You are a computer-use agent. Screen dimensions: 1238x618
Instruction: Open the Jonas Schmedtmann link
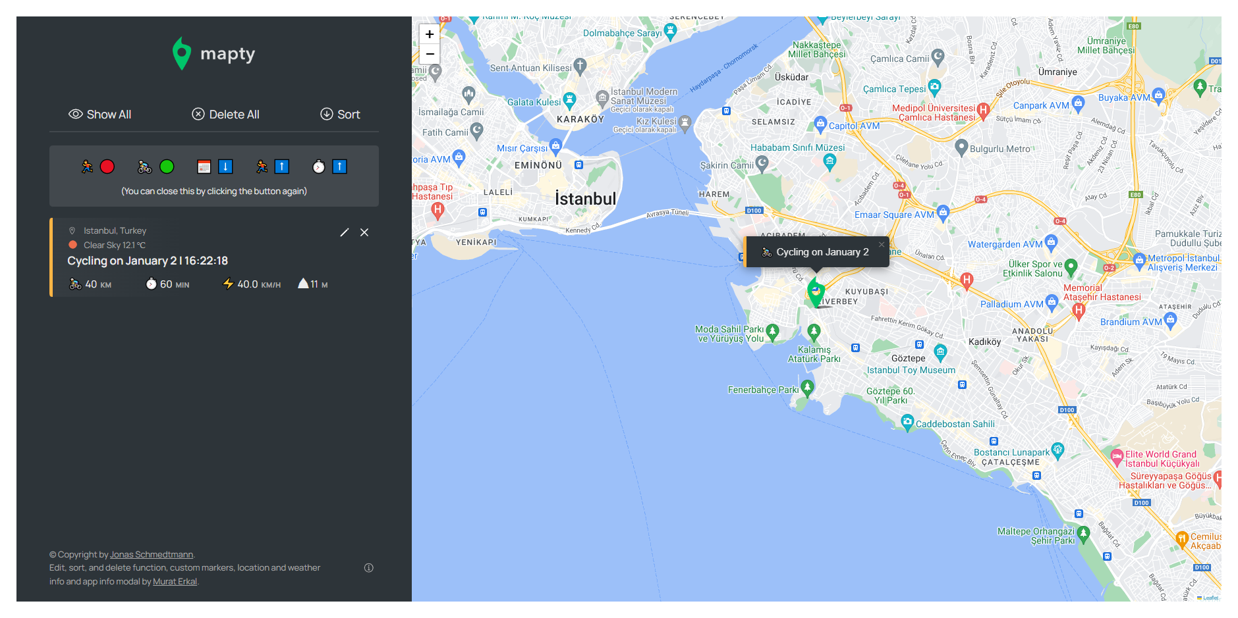[152, 555]
